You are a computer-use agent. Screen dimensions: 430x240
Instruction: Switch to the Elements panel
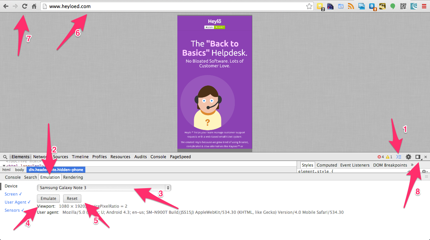pos(20,157)
